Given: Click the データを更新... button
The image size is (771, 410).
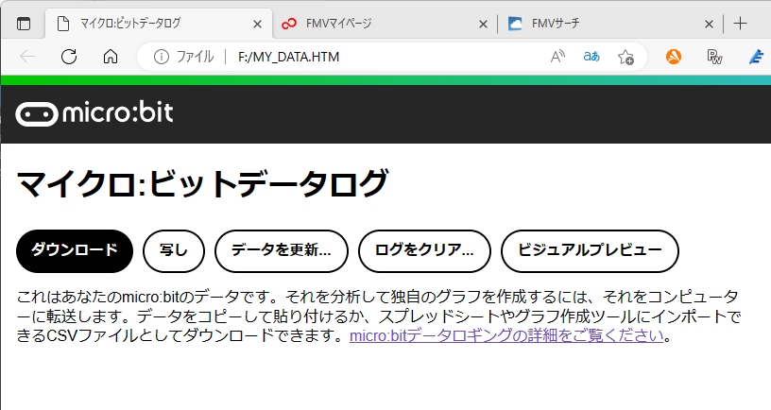Looking at the screenshot, I should click(x=282, y=250).
